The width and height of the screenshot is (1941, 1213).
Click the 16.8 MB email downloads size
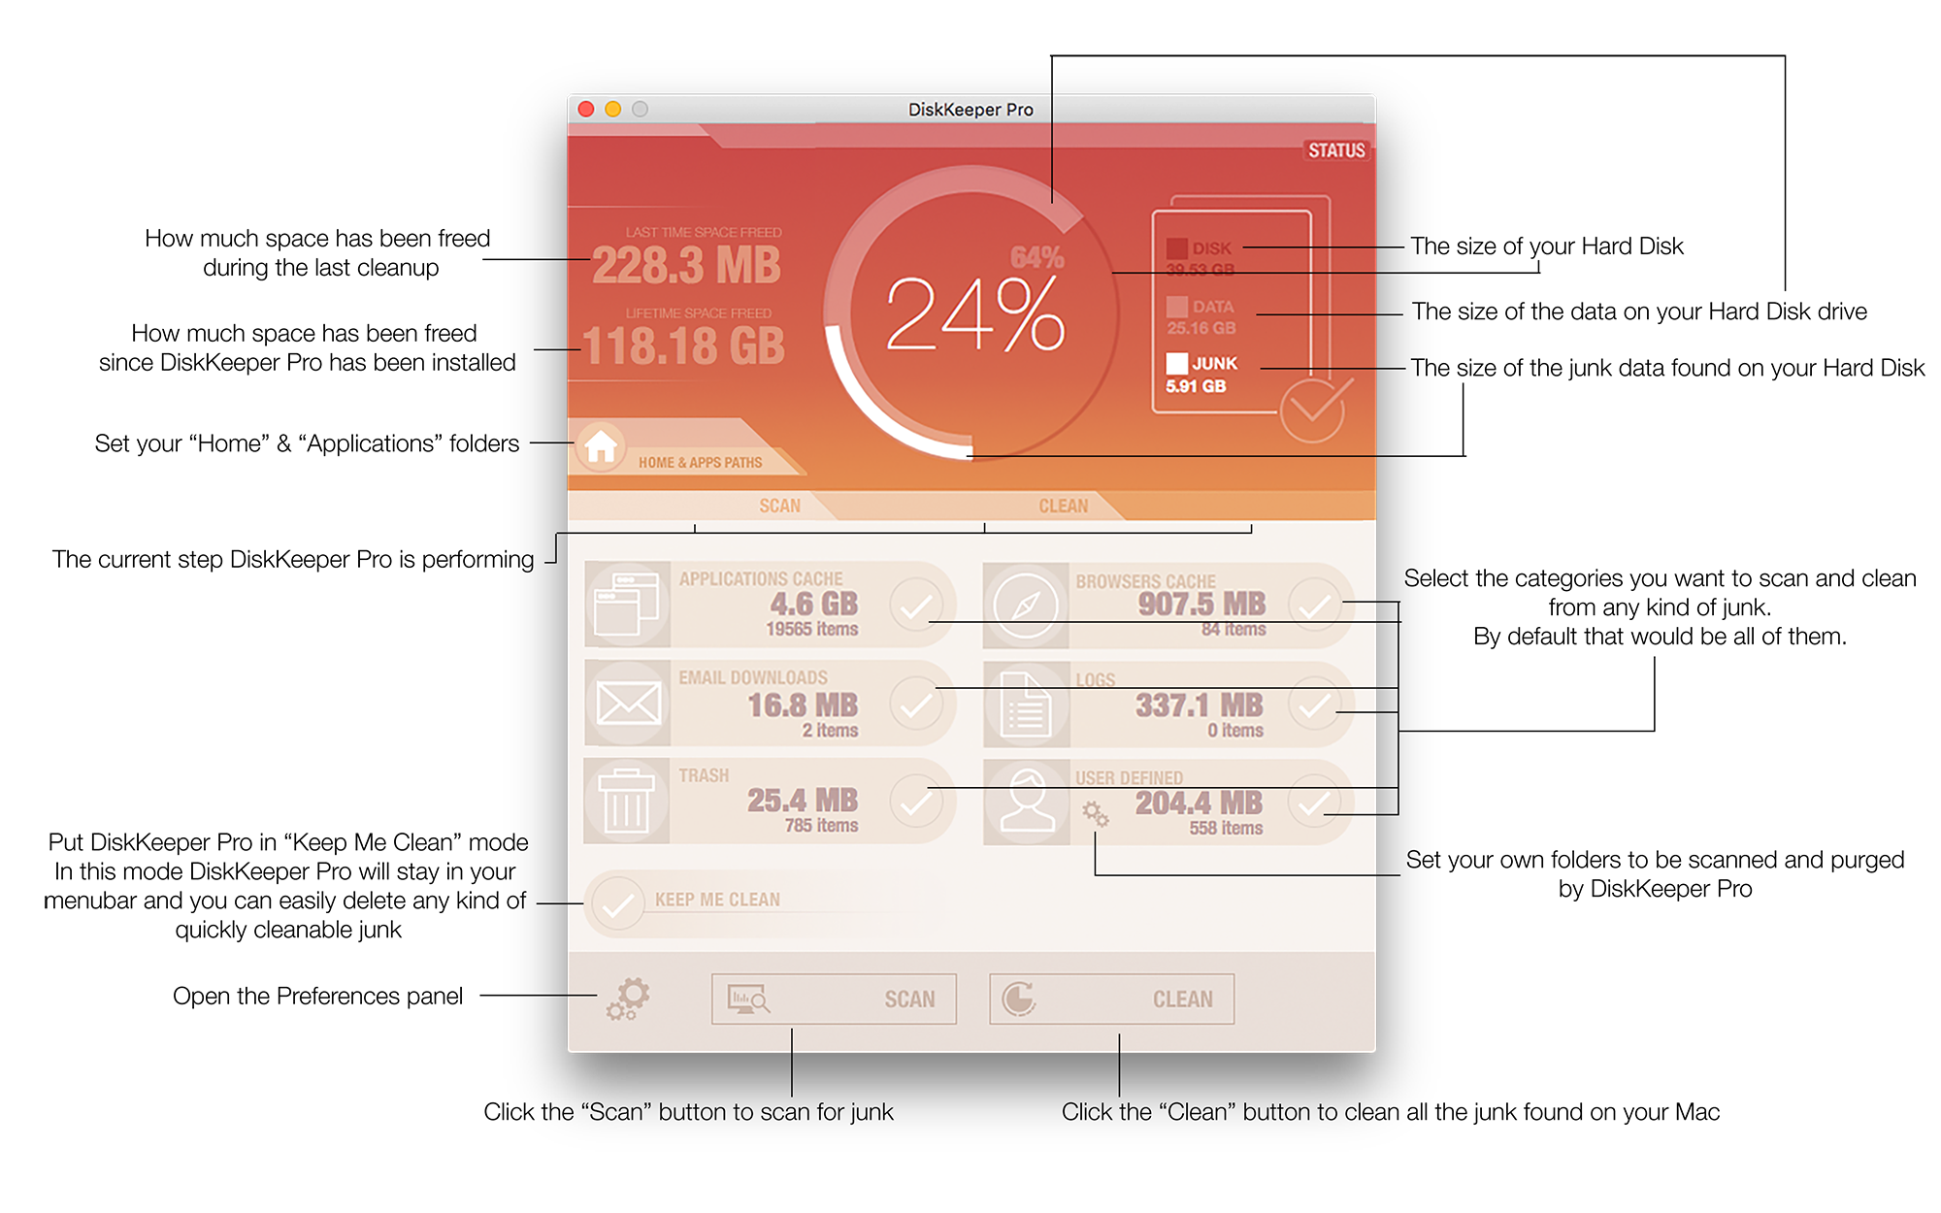803,705
